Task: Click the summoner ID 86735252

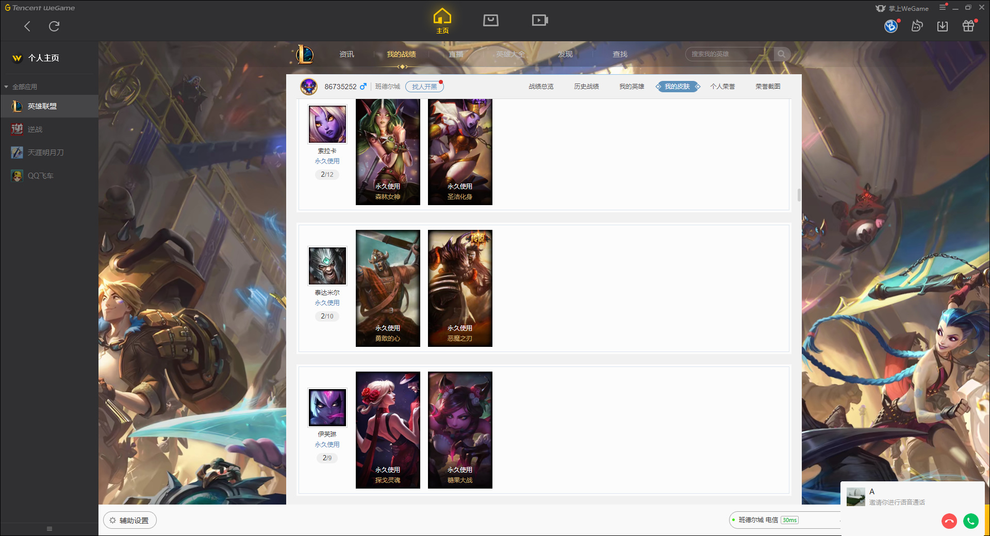Action: tap(340, 87)
